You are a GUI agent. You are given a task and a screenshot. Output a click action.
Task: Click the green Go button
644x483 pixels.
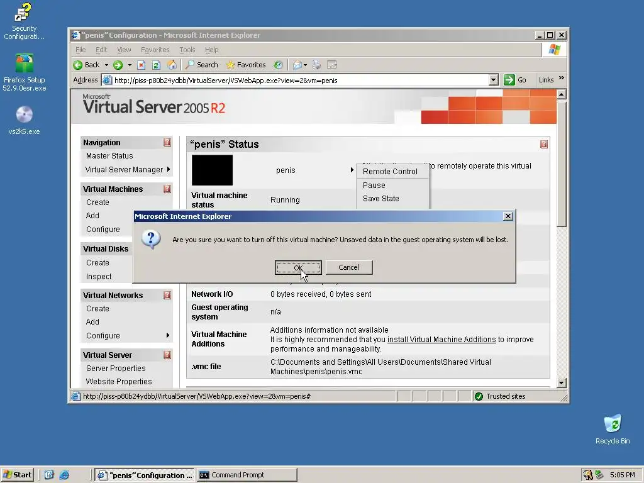pos(516,80)
